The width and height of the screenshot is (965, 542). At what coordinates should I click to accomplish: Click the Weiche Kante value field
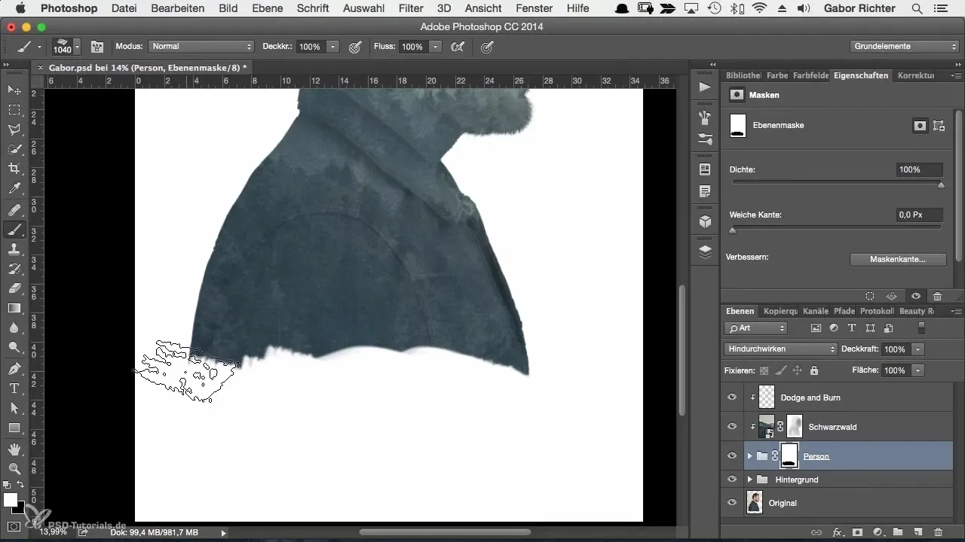(x=919, y=215)
